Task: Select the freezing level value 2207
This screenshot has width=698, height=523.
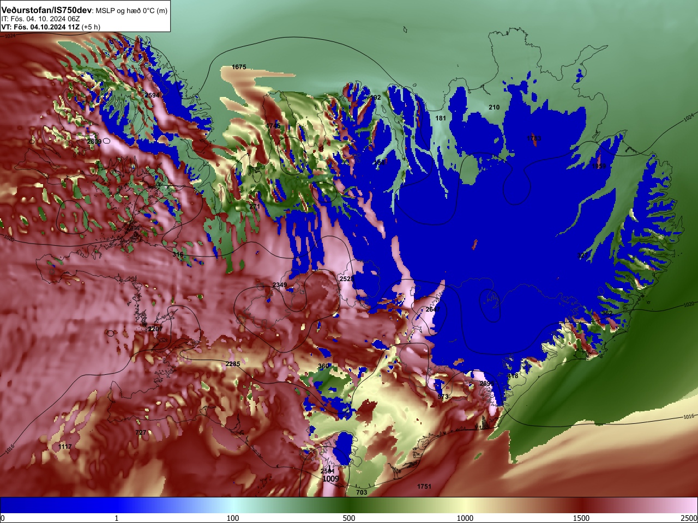Action: 156,329
